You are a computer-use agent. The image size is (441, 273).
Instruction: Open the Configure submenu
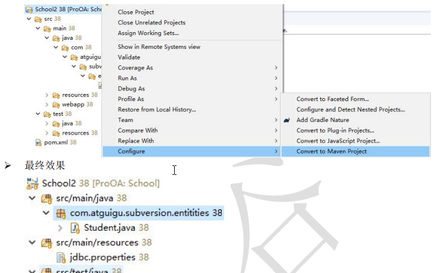tap(192, 152)
